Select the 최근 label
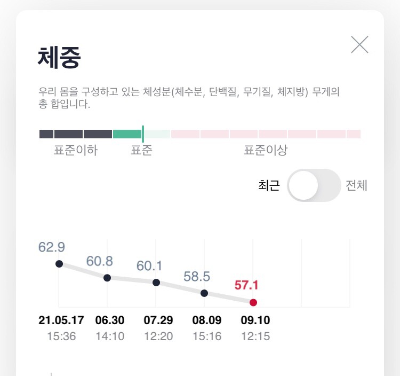 [x=269, y=186]
